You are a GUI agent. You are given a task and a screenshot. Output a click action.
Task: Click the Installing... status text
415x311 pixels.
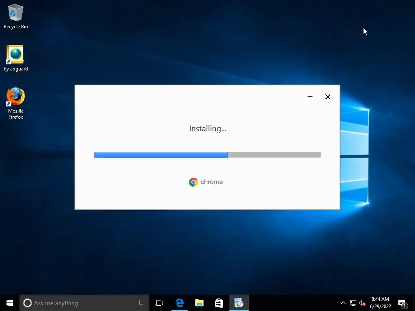[x=208, y=128]
